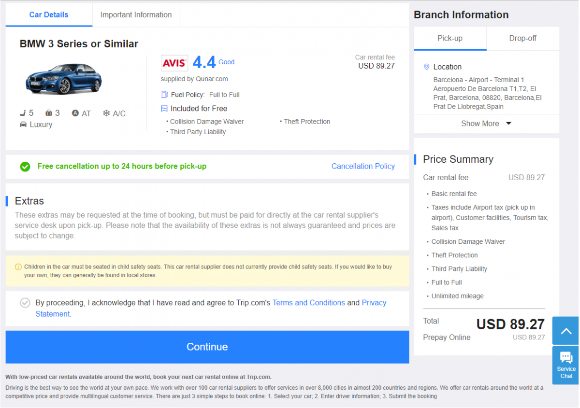580x408 pixels.
Task: Open the Service Chat widget
Action: pos(565,365)
